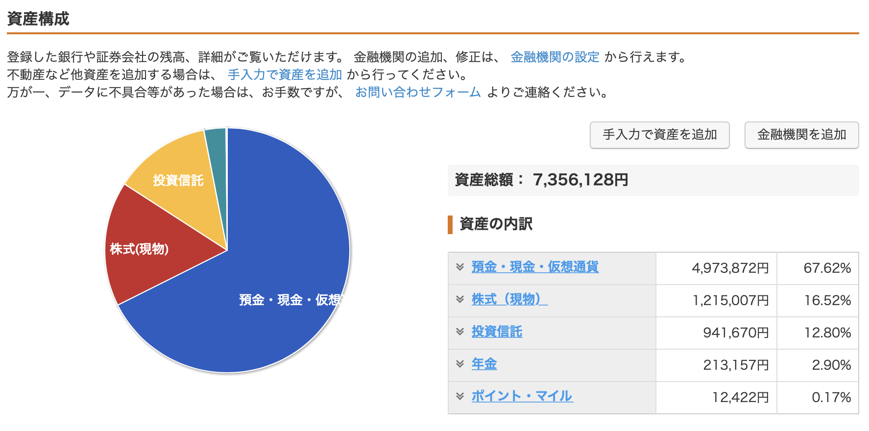Click the 手入力で資産を追加 button
Screen dimensions: 869x431
tap(660, 135)
